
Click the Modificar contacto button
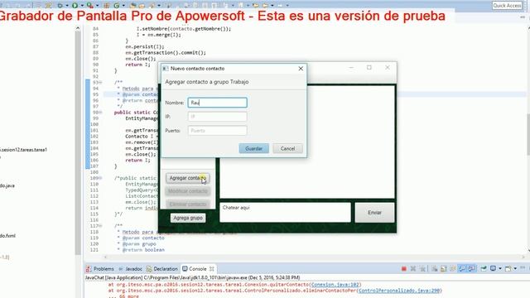(x=188, y=191)
